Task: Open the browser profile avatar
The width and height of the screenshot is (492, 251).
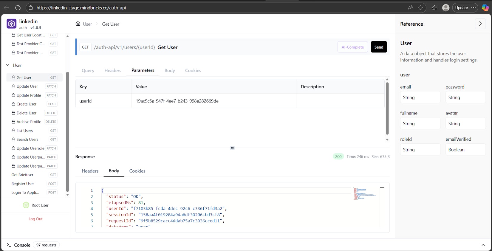Action: [446, 8]
